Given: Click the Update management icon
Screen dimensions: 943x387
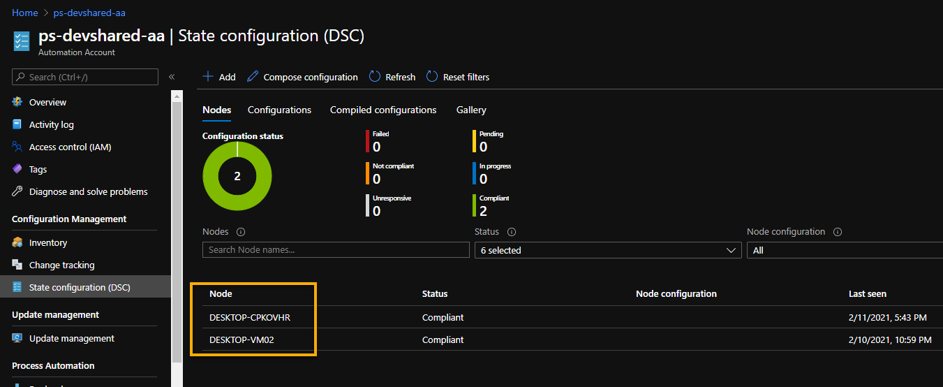Looking at the screenshot, I should (x=17, y=338).
